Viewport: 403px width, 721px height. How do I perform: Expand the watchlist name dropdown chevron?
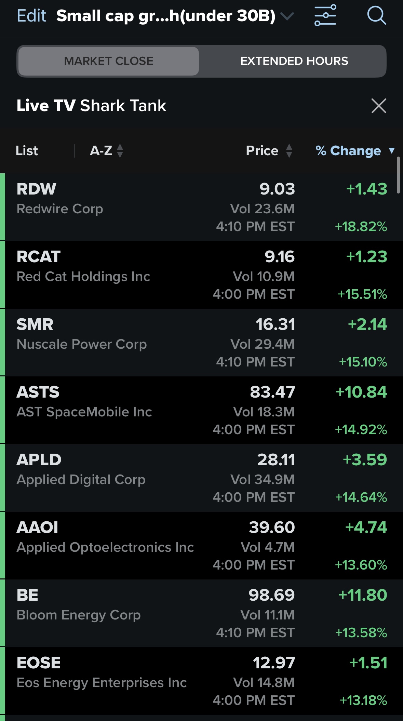(x=287, y=16)
